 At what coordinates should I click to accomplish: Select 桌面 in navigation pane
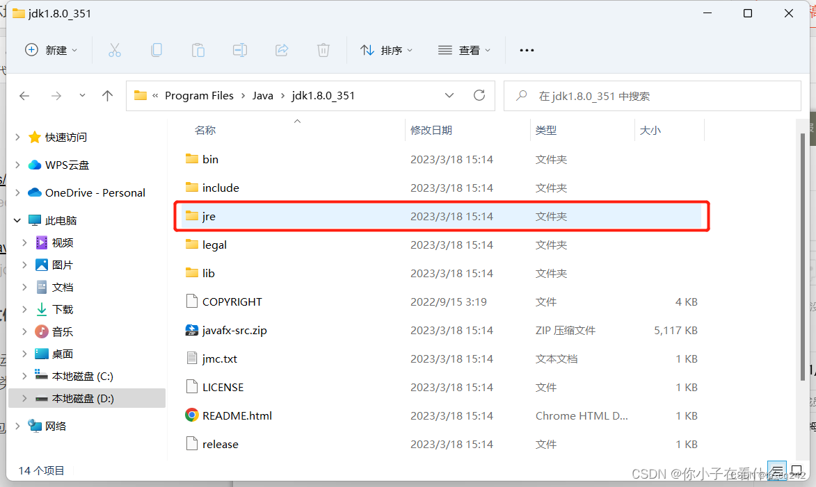click(63, 354)
